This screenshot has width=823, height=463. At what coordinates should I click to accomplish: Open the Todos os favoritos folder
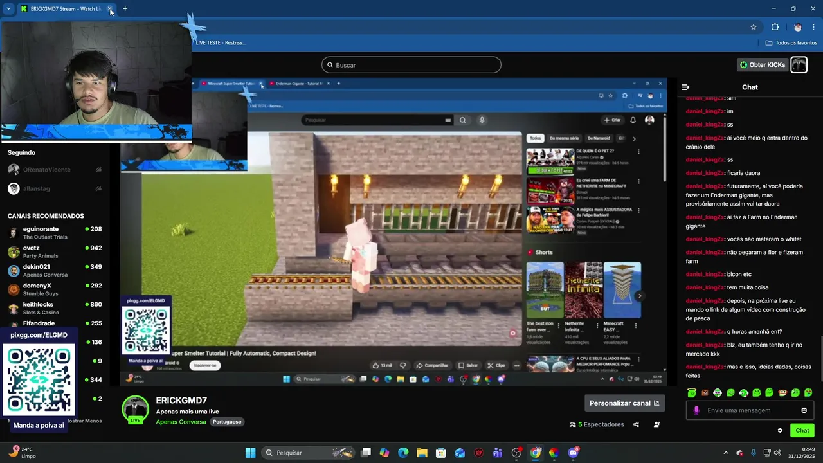791,42
